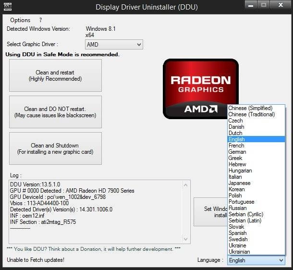The image size is (293, 270).
Task: Click the Set Windows install button
Action: click(210, 212)
